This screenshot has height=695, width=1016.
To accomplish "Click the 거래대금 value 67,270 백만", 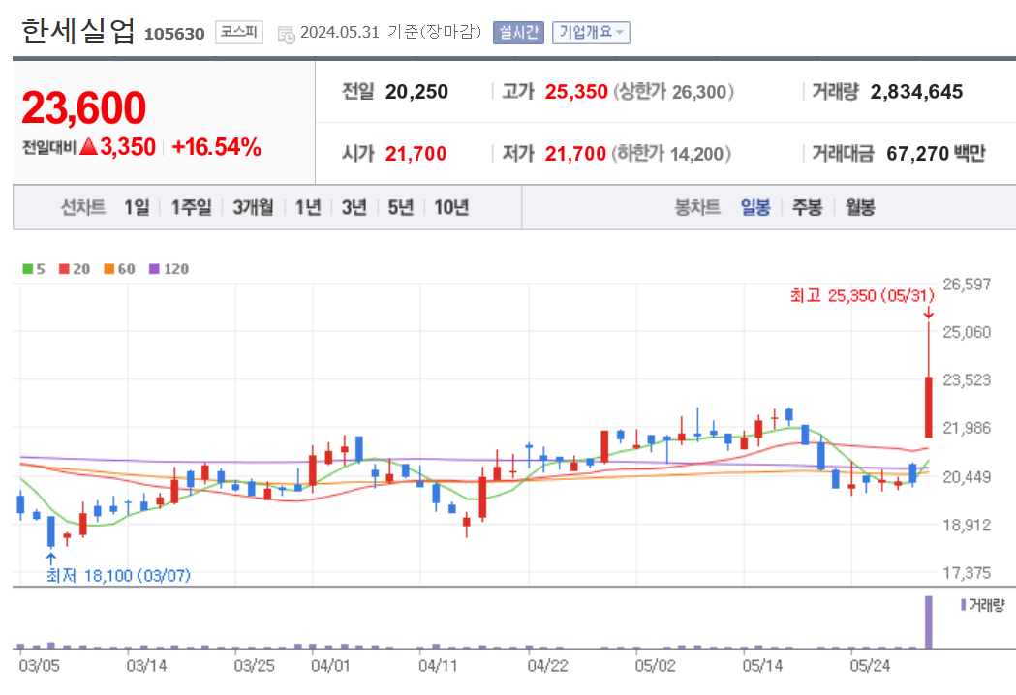I will point(936,154).
